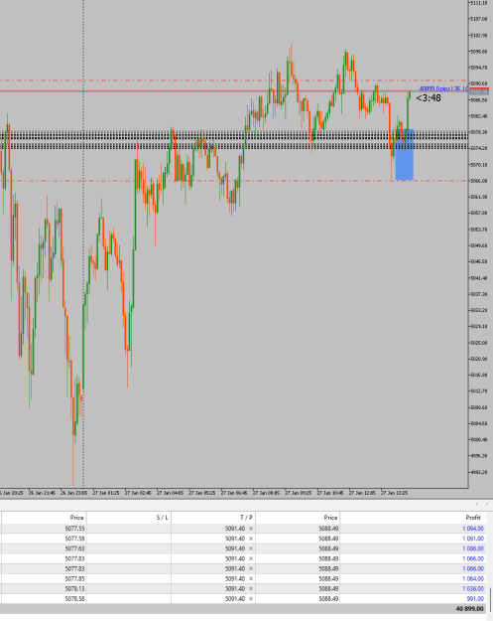Remove take profit on the 5077.85 order
The image size is (493, 621).
point(251,578)
